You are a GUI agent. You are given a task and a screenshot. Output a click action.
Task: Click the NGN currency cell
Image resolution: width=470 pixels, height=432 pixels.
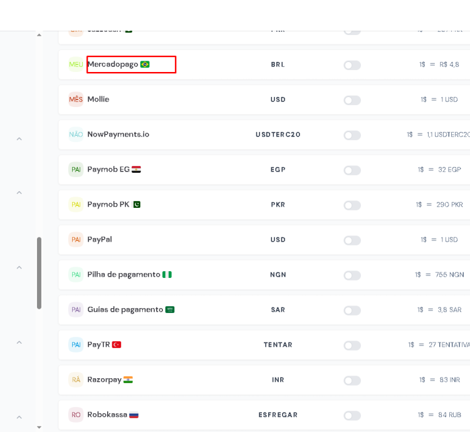(x=278, y=275)
